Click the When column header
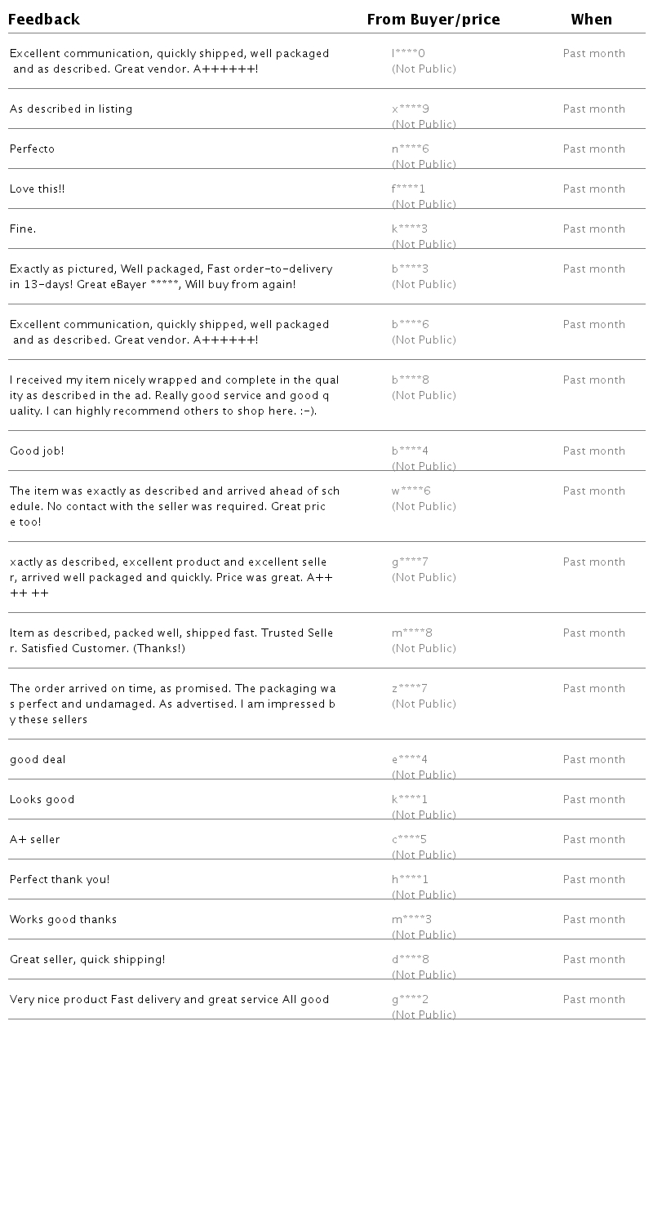Screen dimensions: 653x1208 tap(591, 20)
